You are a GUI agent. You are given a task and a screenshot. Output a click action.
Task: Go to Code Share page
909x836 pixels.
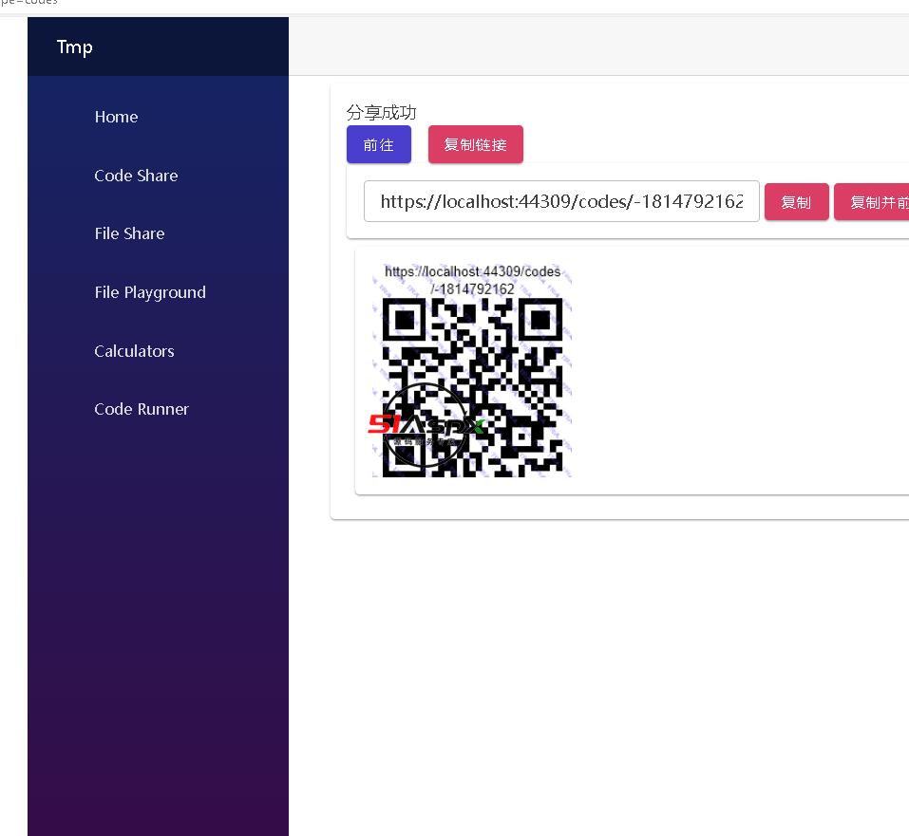pos(136,176)
